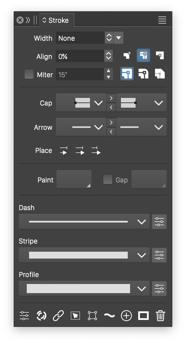Open the Stroke panel hamburger menu

[x=162, y=20]
